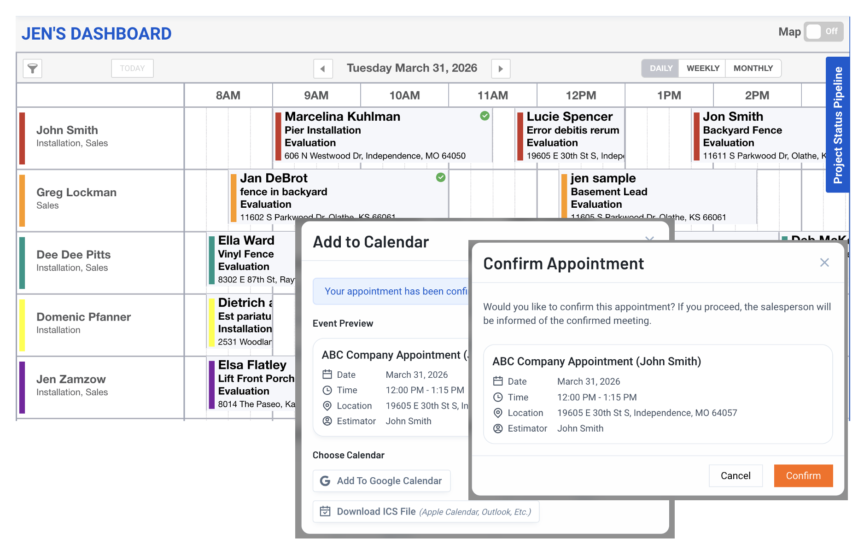Image resolution: width=864 pixels, height=550 pixels.
Task: Jump to date with TODAY button
Action: coord(132,69)
